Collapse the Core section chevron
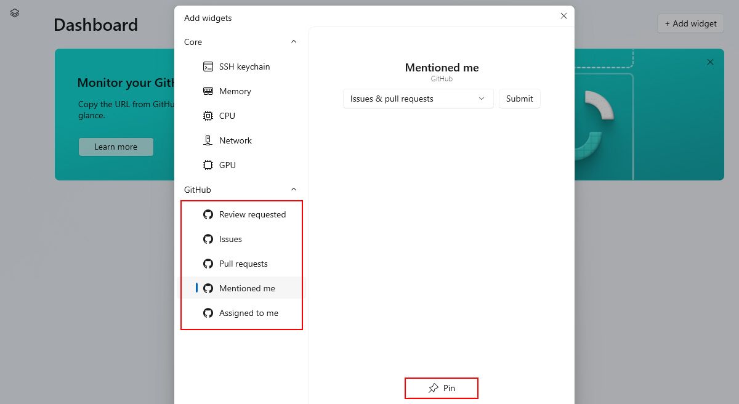739x404 pixels. (x=294, y=42)
